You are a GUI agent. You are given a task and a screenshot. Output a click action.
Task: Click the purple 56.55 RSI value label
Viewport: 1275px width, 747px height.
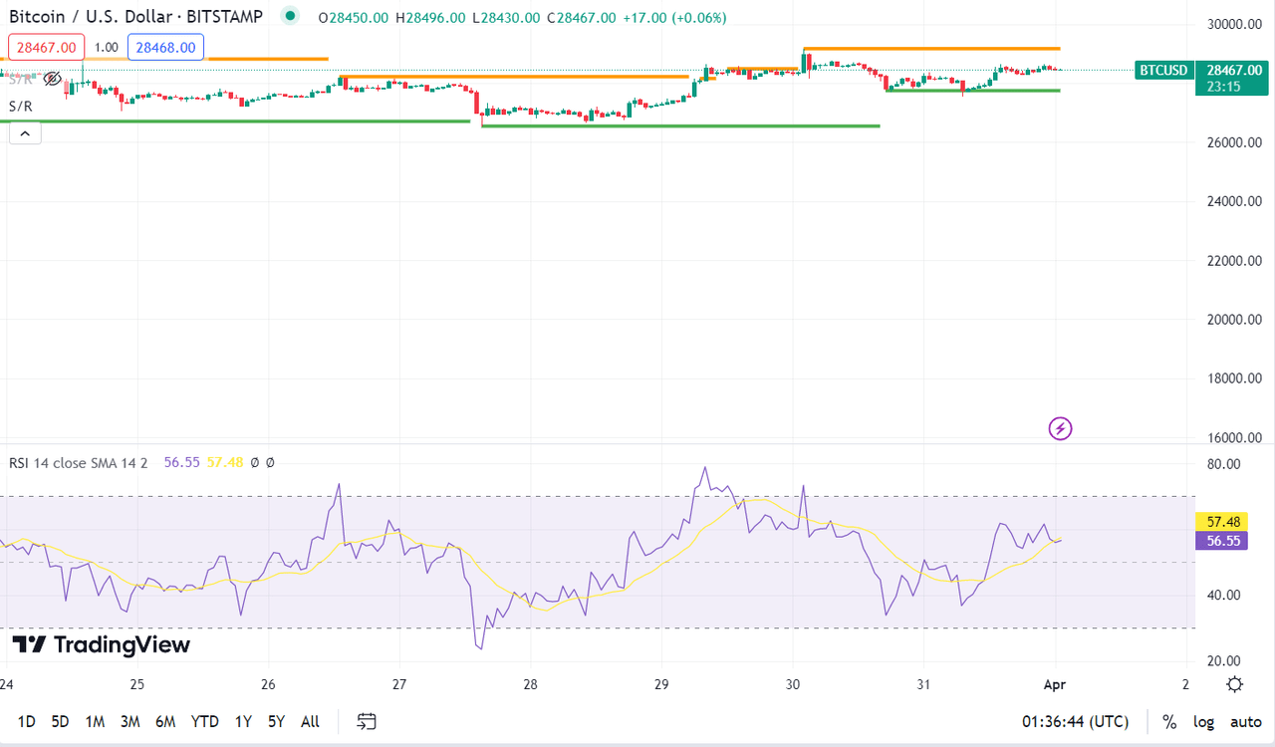pos(1220,541)
